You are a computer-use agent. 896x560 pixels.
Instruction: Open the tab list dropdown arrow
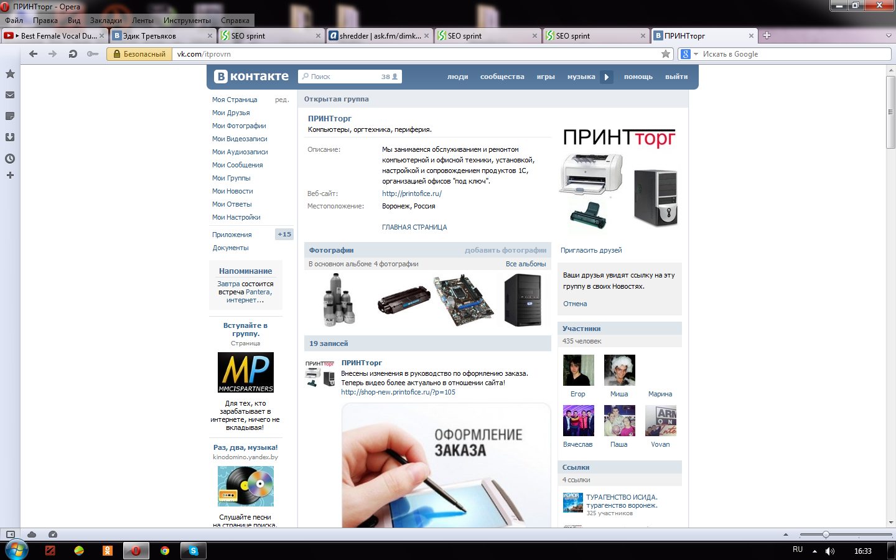(889, 35)
